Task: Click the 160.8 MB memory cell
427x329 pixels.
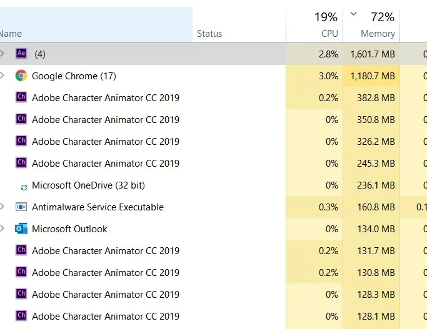Action: pyautogui.click(x=371, y=207)
